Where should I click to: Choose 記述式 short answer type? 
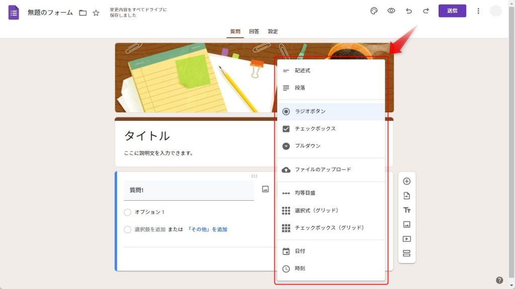[331, 70]
